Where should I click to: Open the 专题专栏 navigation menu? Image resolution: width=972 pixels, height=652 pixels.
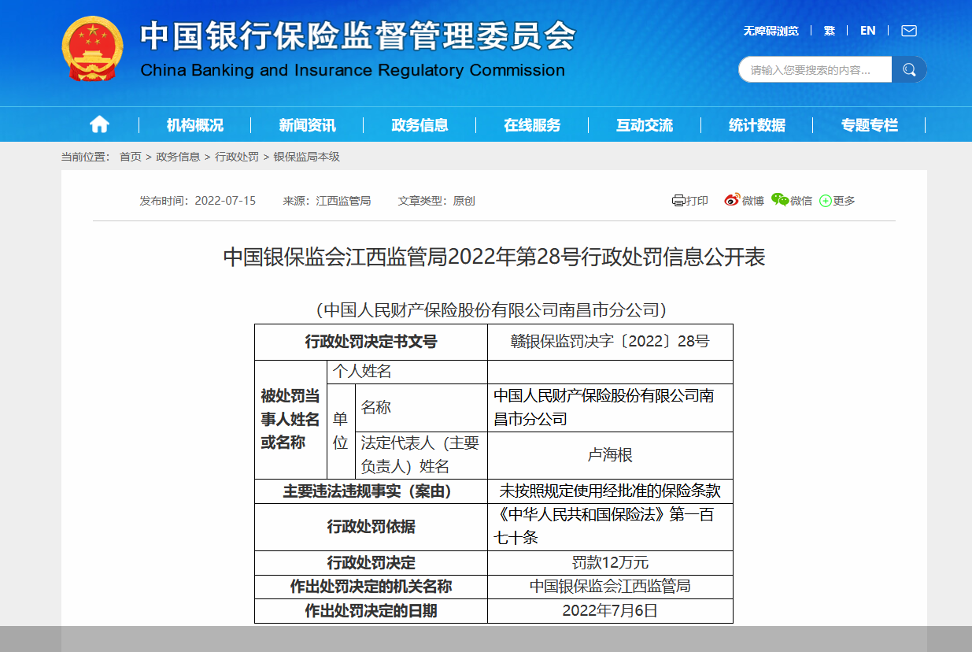[868, 124]
